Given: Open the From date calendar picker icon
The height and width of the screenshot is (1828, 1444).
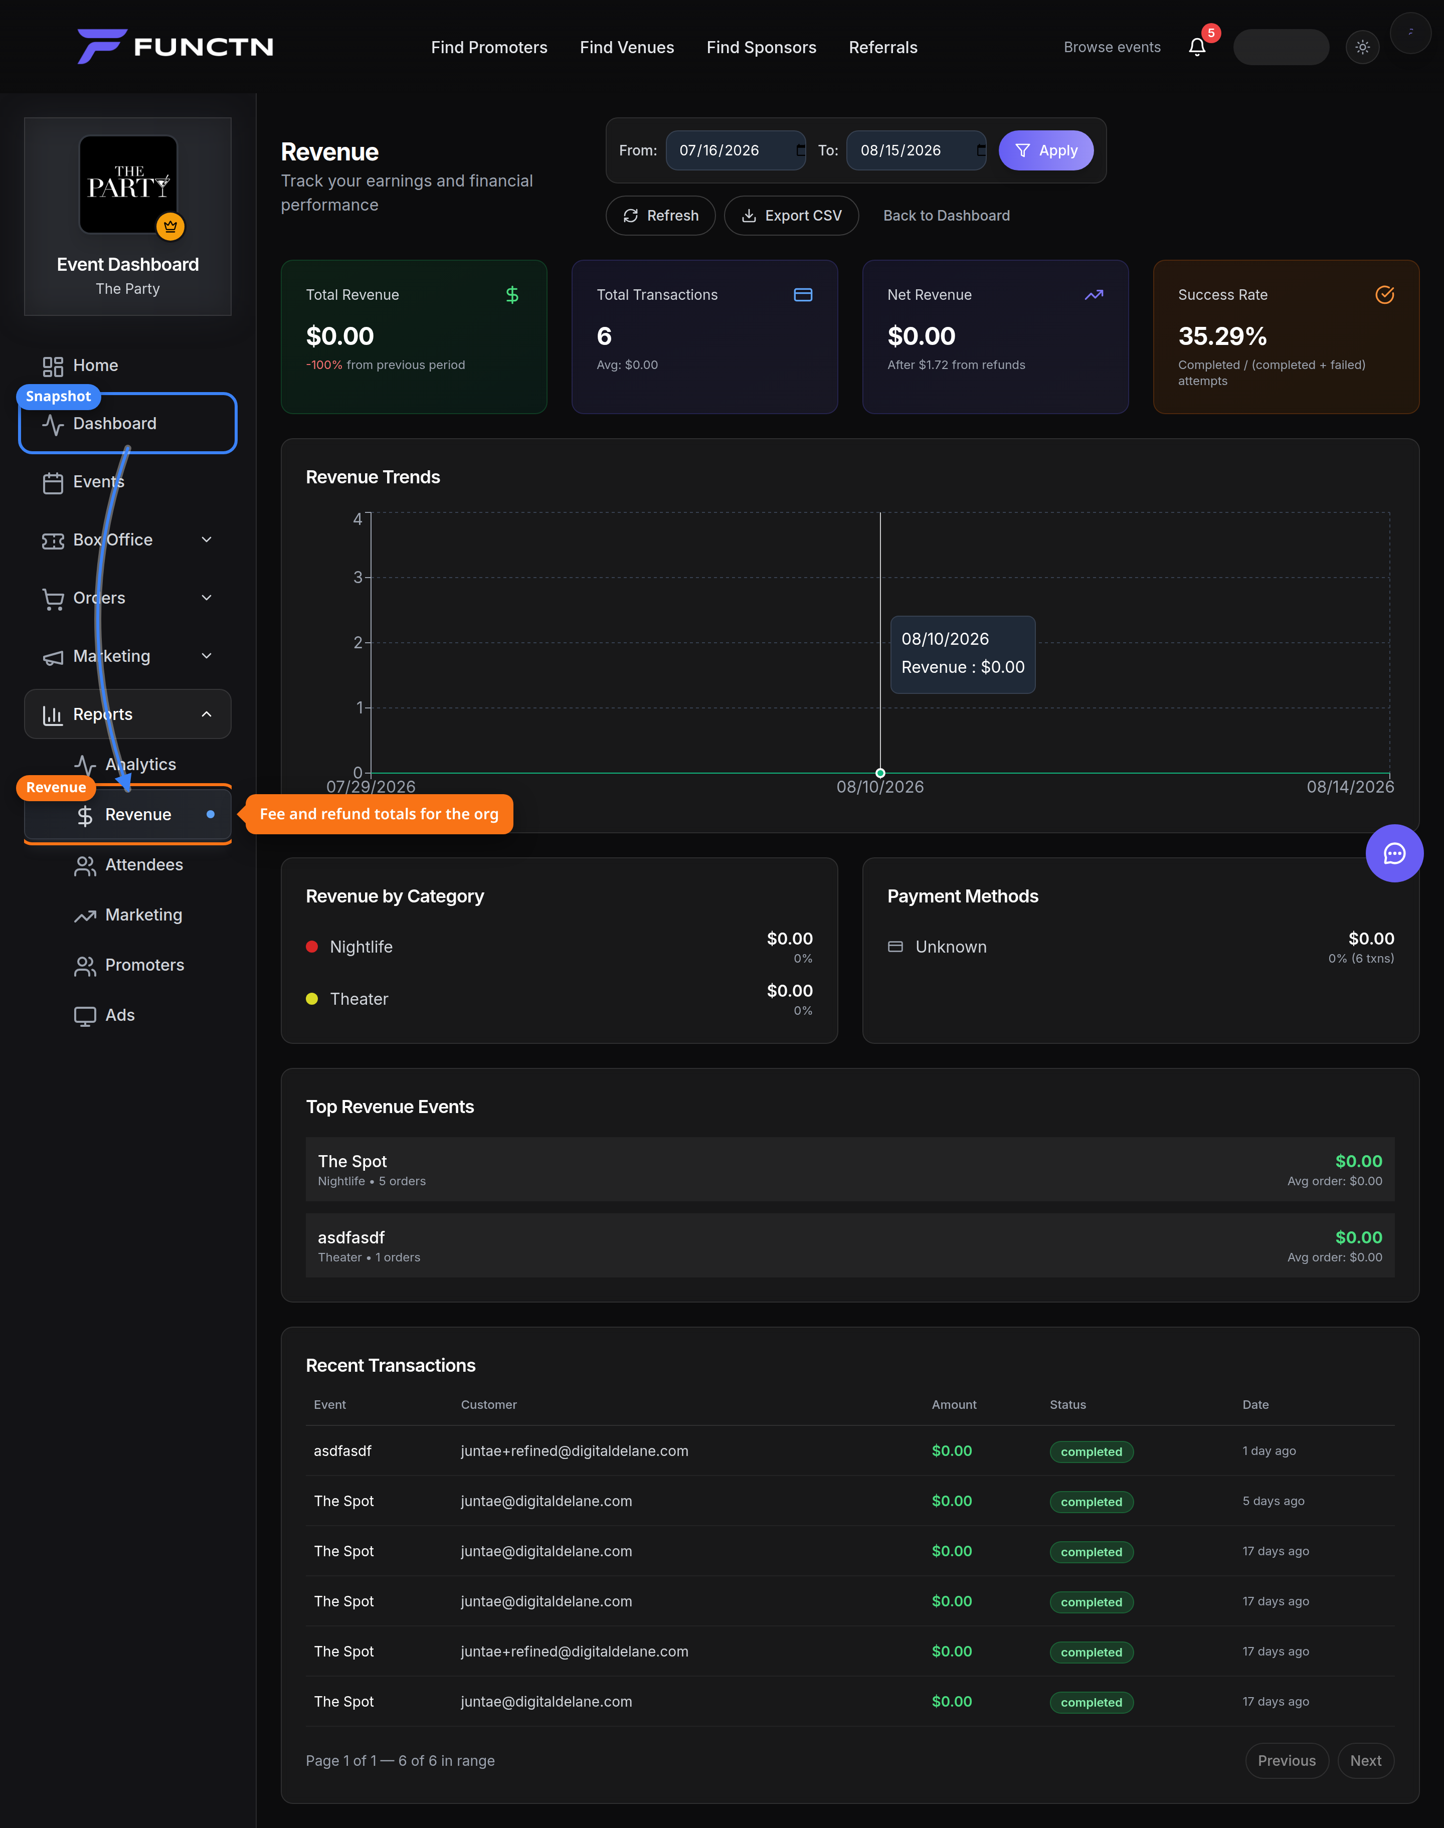Looking at the screenshot, I should click(x=800, y=150).
